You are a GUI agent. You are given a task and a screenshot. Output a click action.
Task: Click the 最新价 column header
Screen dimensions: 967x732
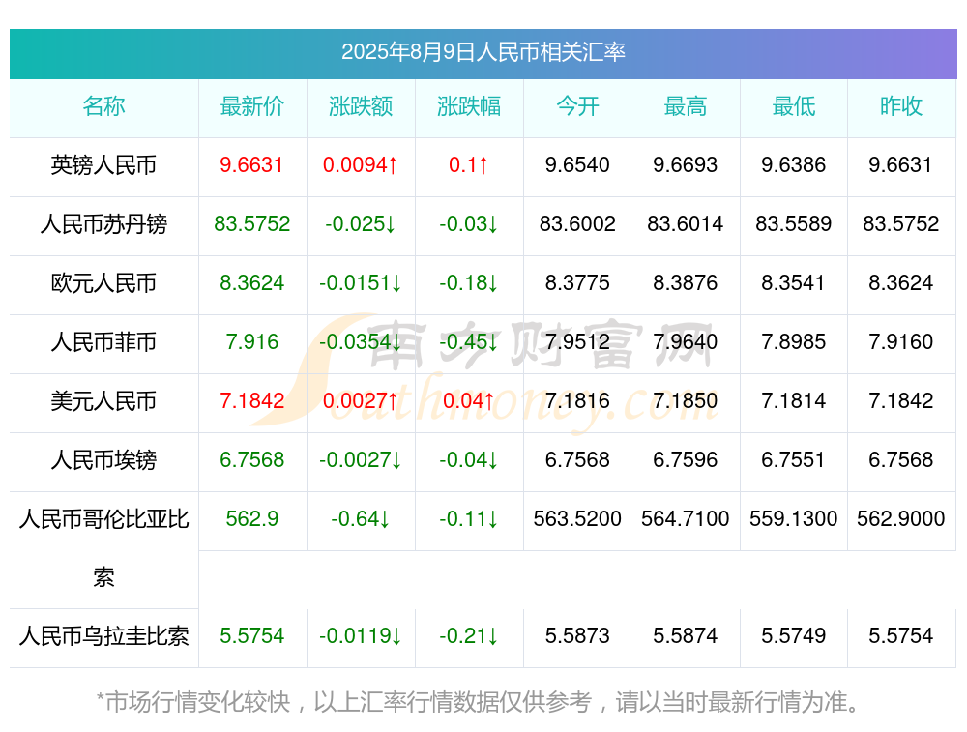coord(252,106)
